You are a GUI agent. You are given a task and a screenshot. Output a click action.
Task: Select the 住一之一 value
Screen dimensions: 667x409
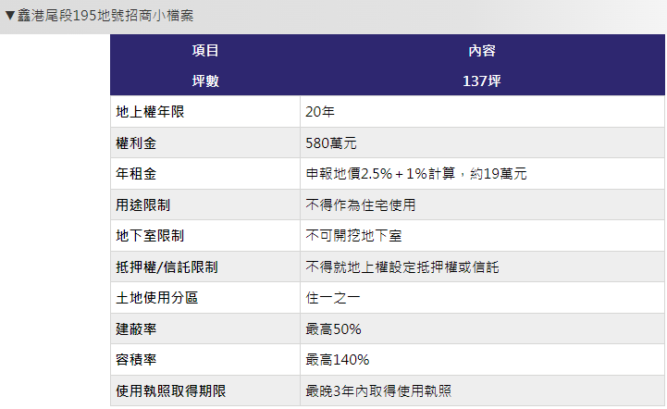tap(333, 297)
